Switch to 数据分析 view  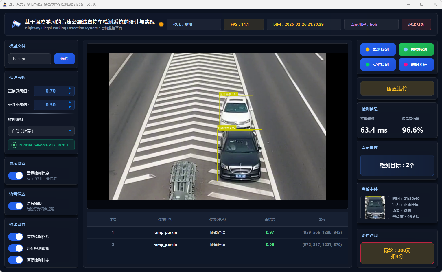click(x=416, y=65)
